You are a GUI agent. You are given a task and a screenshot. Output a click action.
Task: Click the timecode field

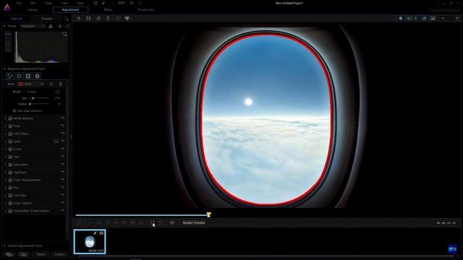point(446,223)
